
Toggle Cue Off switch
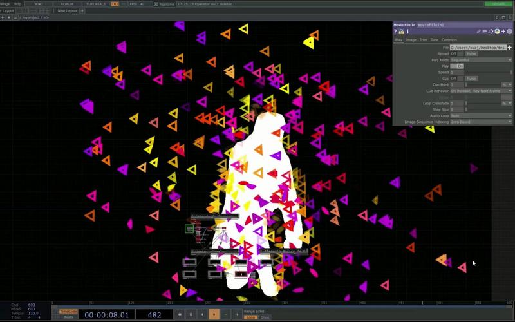[x=457, y=79]
